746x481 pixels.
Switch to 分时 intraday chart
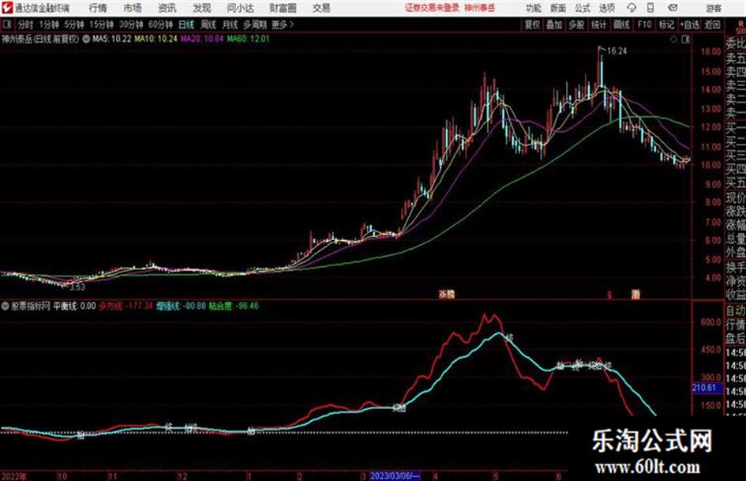pos(25,24)
